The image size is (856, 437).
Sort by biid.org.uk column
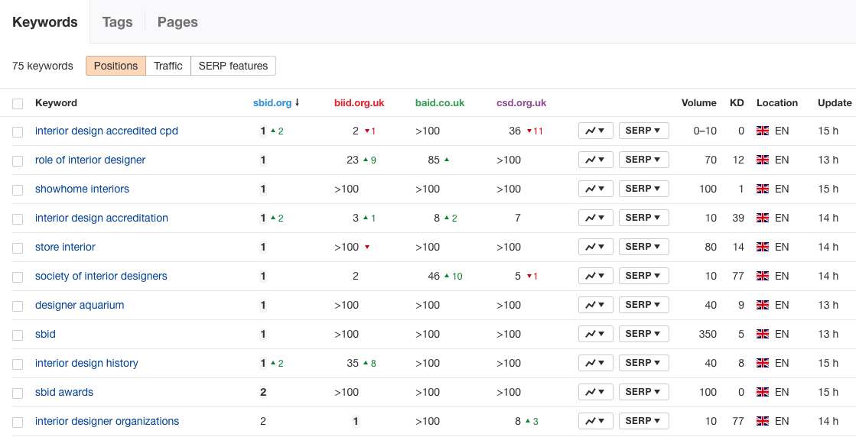point(360,102)
